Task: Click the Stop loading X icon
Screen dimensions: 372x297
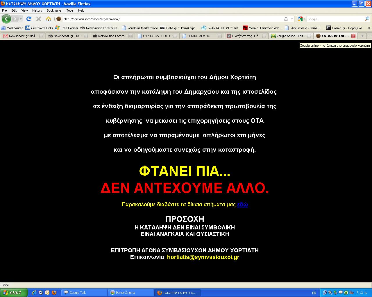Action: [x=38, y=19]
